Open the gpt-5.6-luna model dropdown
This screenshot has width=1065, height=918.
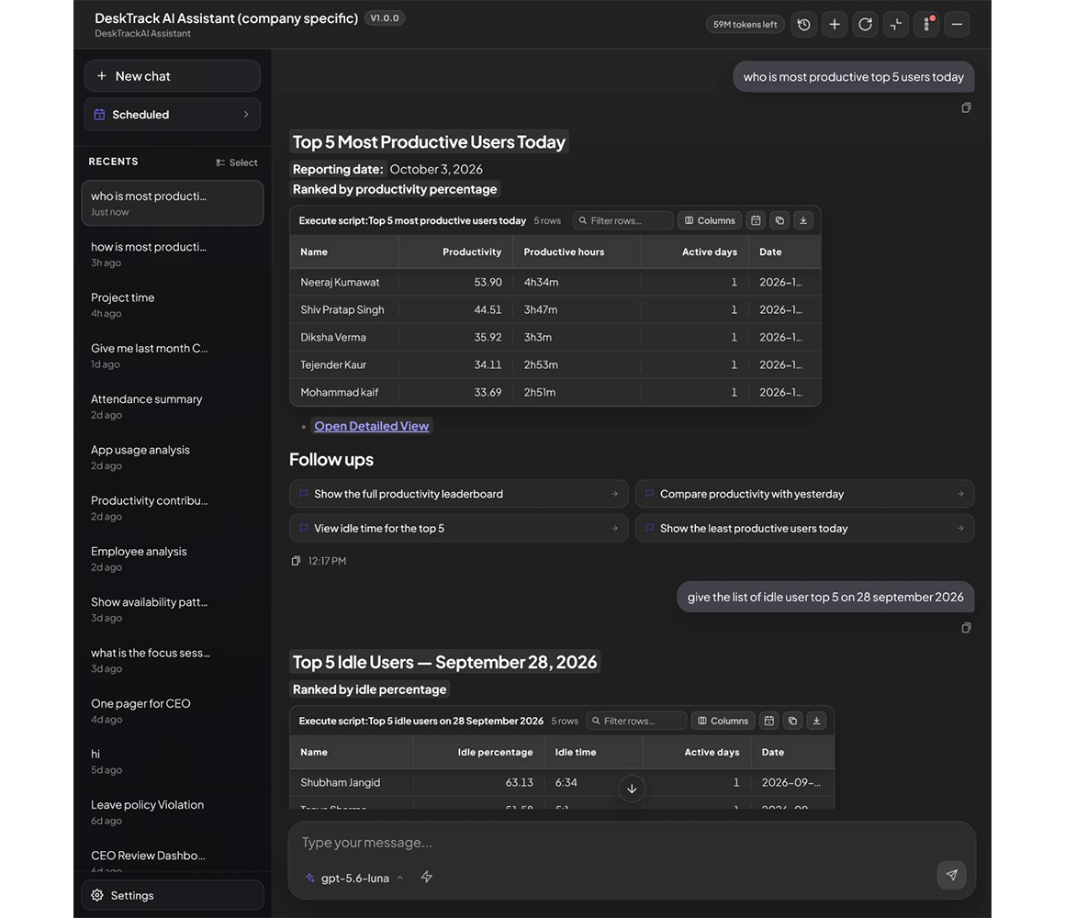pyautogui.click(x=354, y=878)
